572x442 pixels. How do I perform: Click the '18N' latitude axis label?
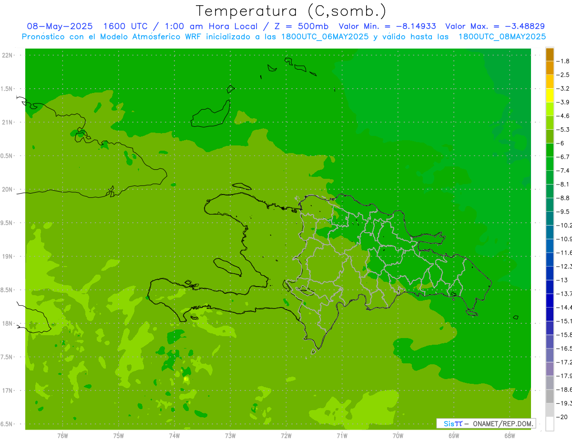[x=7, y=323]
